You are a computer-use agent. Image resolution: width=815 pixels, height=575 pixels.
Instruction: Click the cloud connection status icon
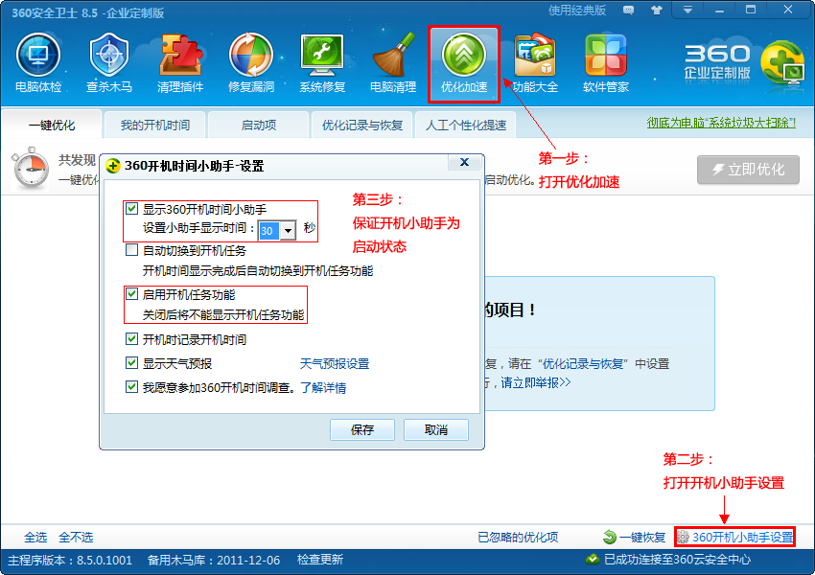pos(592,560)
